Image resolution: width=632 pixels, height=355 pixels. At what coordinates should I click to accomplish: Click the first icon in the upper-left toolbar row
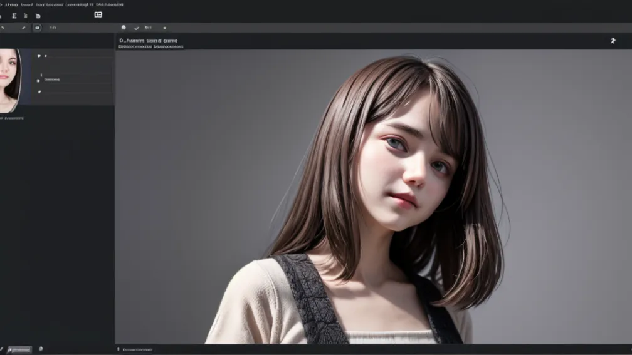point(14,16)
